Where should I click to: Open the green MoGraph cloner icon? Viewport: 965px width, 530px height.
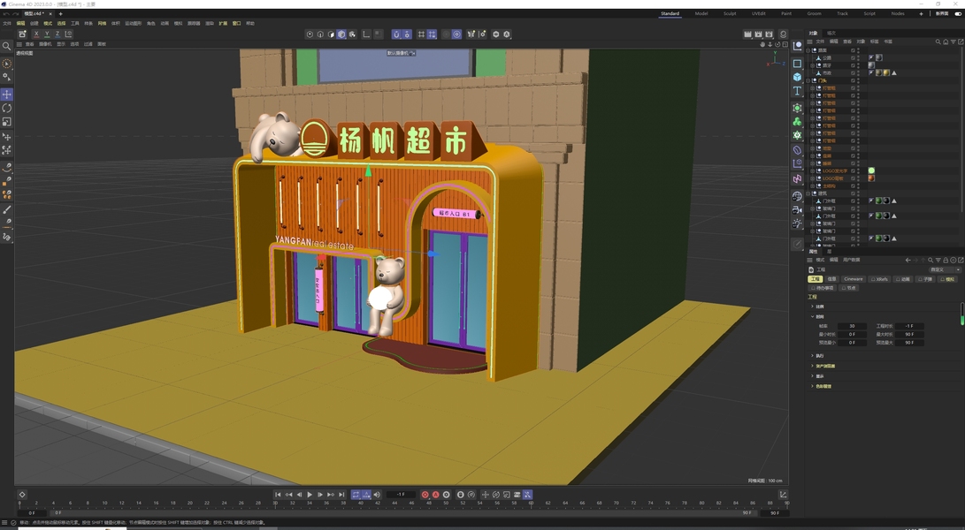pyautogui.click(x=797, y=122)
